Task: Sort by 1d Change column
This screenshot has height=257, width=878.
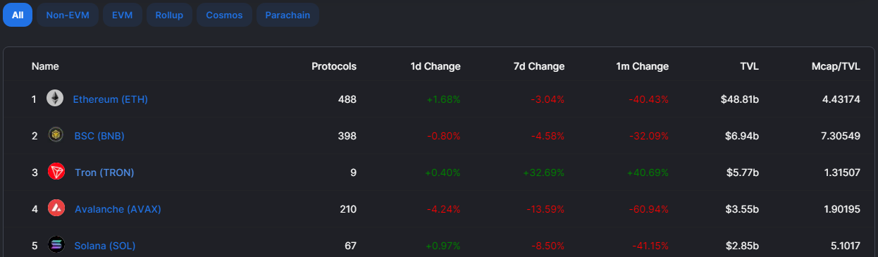Action: (x=435, y=66)
